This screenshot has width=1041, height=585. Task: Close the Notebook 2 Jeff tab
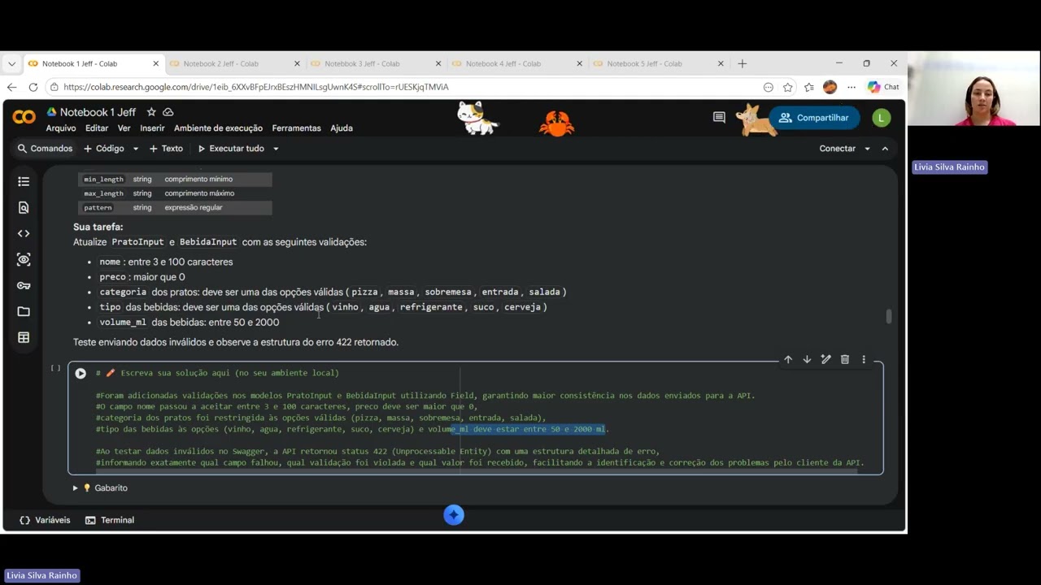pos(297,63)
